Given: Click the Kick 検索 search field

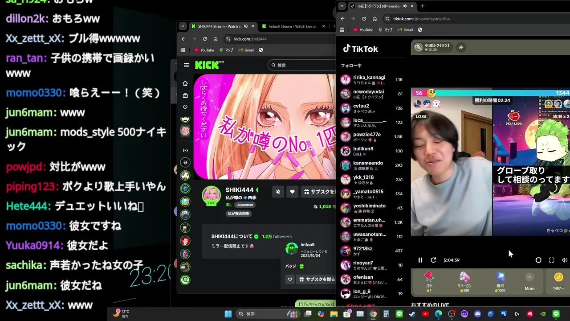Looking at the screenshot, I should [x=302, y=65].
